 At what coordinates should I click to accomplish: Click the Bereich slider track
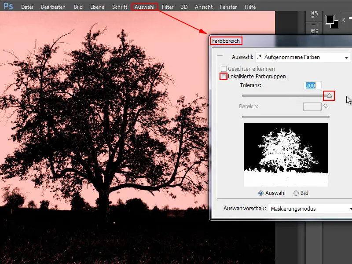pos(286,117)
